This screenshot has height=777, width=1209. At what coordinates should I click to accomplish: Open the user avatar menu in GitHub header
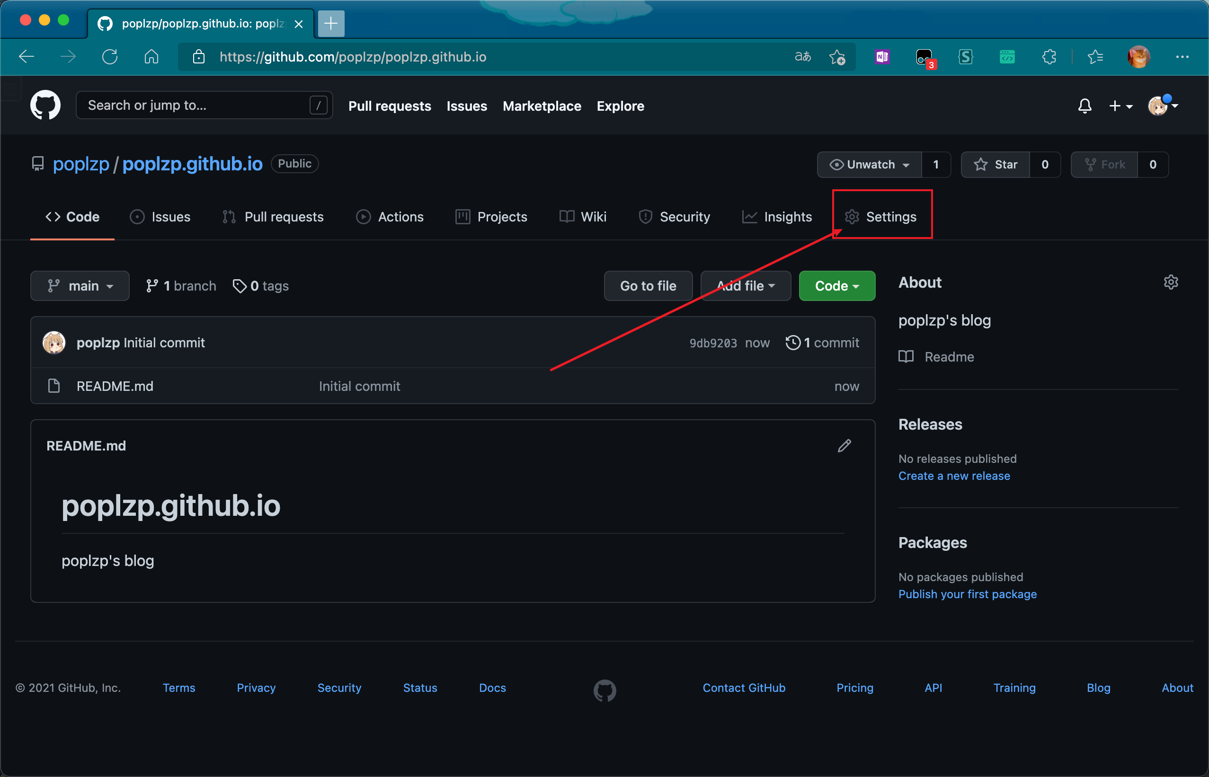tap(1163, 106)
